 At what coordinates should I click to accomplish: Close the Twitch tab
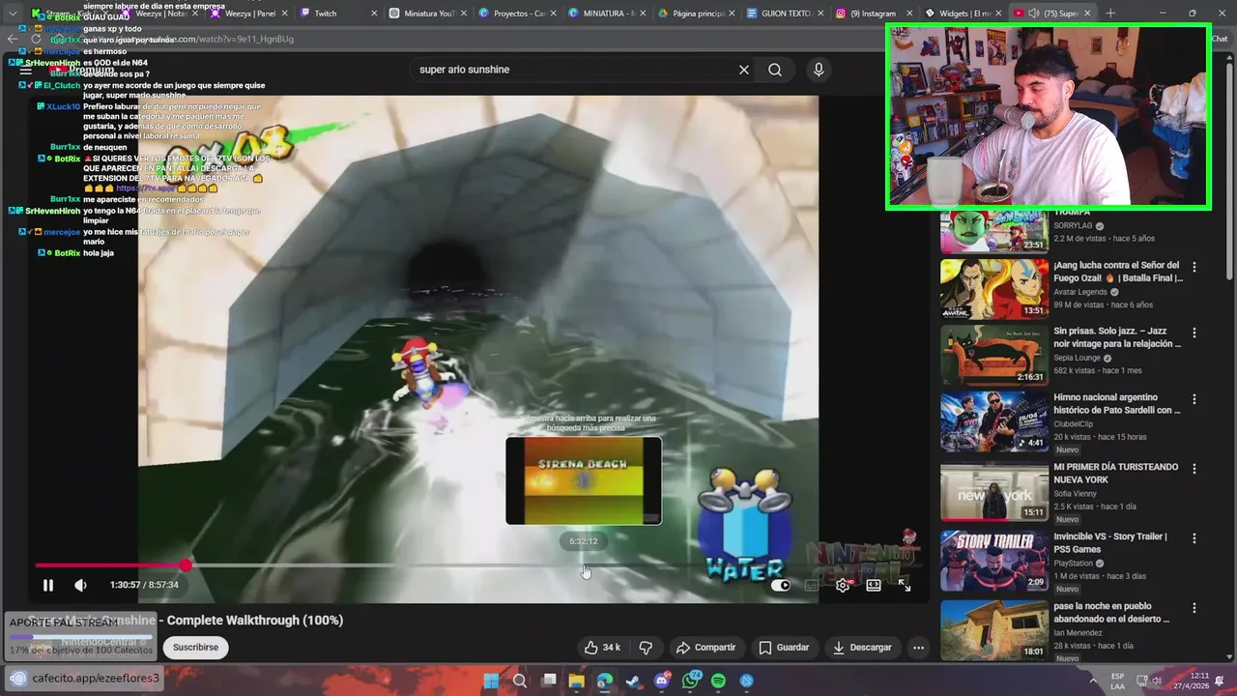pos(374,14)
